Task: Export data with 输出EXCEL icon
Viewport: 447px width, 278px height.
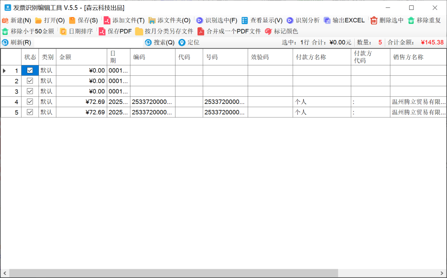Action: point(327,20)
